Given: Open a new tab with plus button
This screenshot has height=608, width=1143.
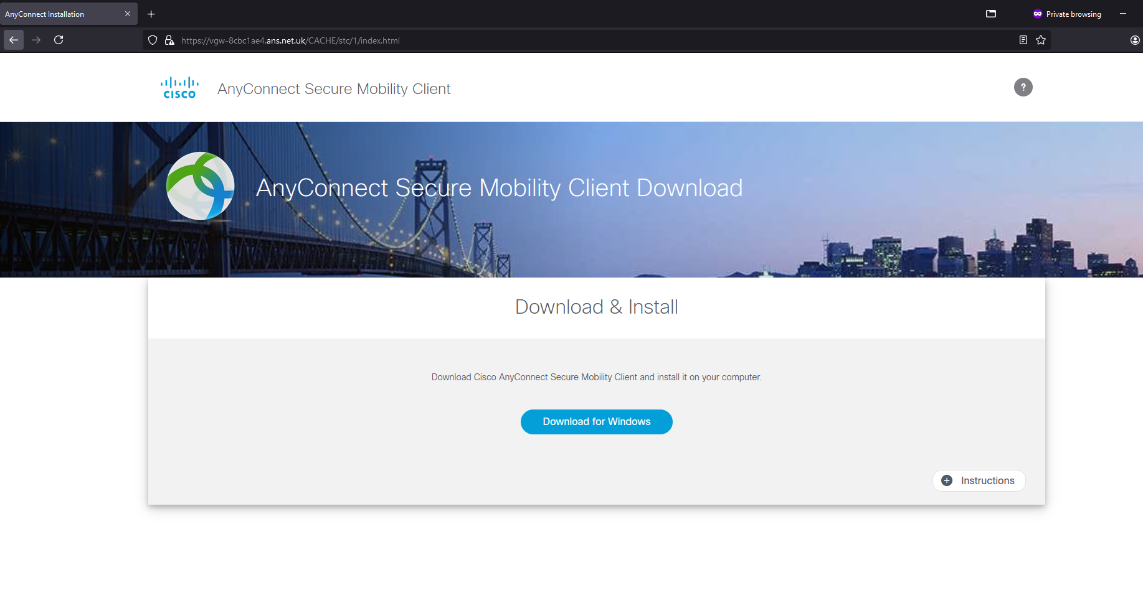Looking at the screenshot, I should tap(151, 14).
